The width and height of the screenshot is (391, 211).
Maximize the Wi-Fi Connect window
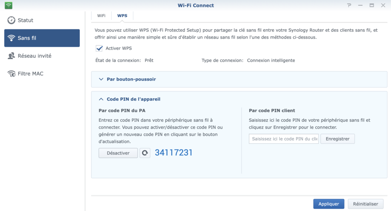[x=372, y=5]
